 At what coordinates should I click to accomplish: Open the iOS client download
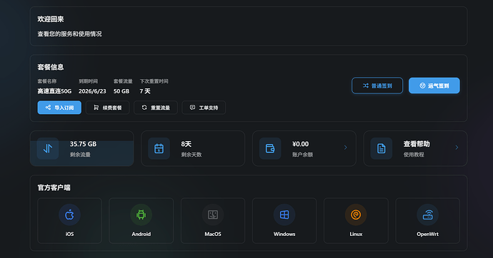click(x=69, y=220)
